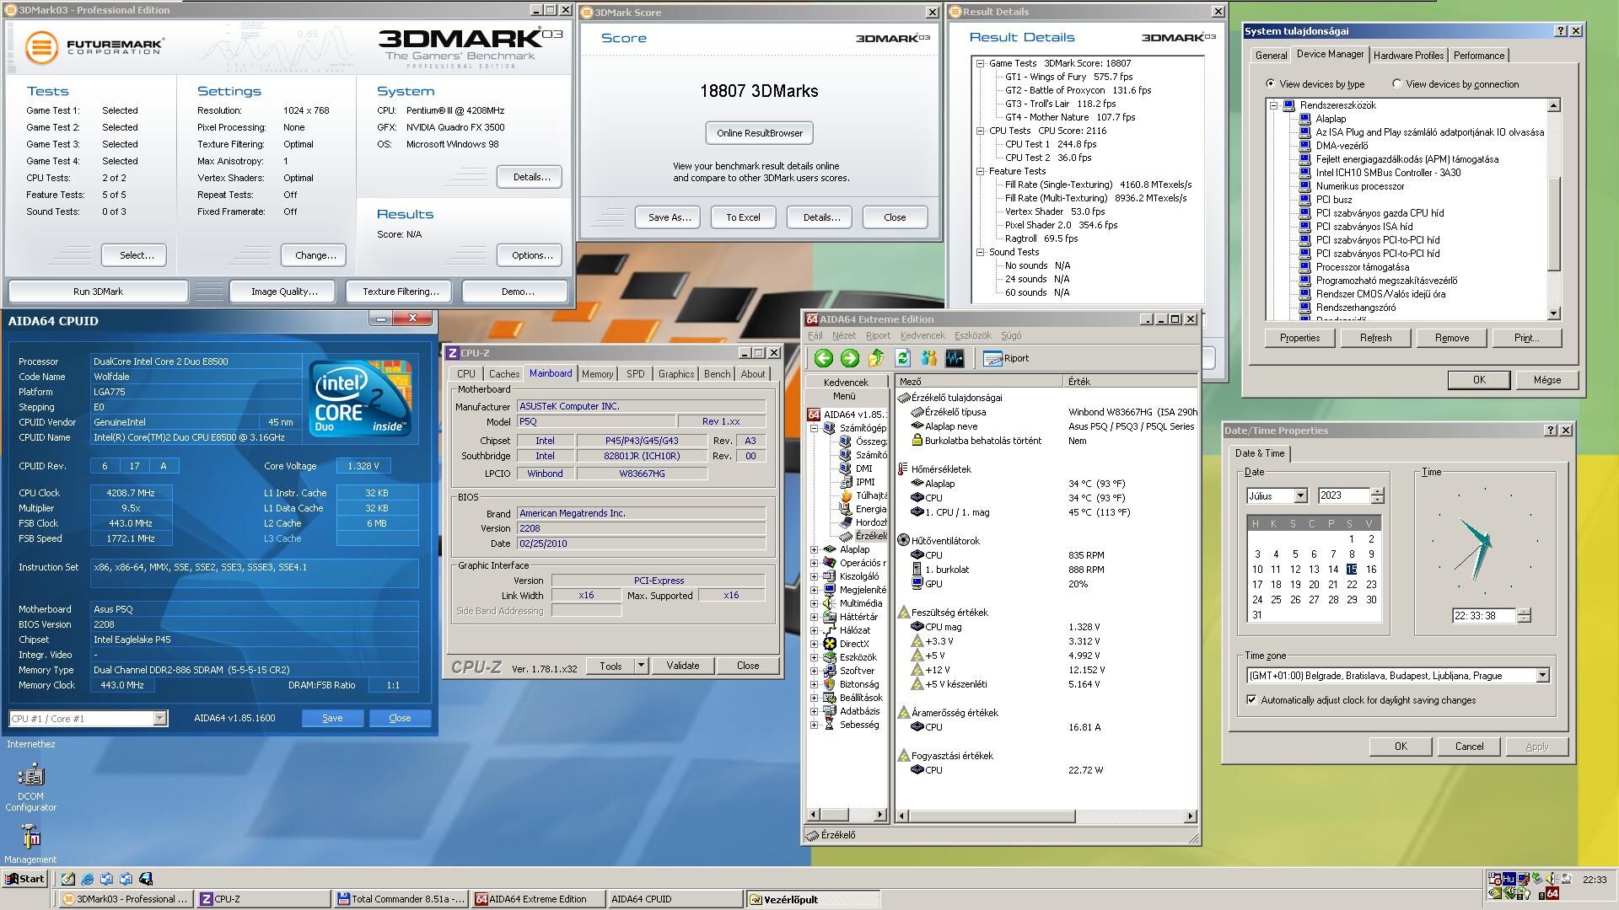Image resolution: width=1619 pixels, height=910 pixels.
Task: Click AIDA64 tray icon in system tray
Action: click(x=1552, y=894)
